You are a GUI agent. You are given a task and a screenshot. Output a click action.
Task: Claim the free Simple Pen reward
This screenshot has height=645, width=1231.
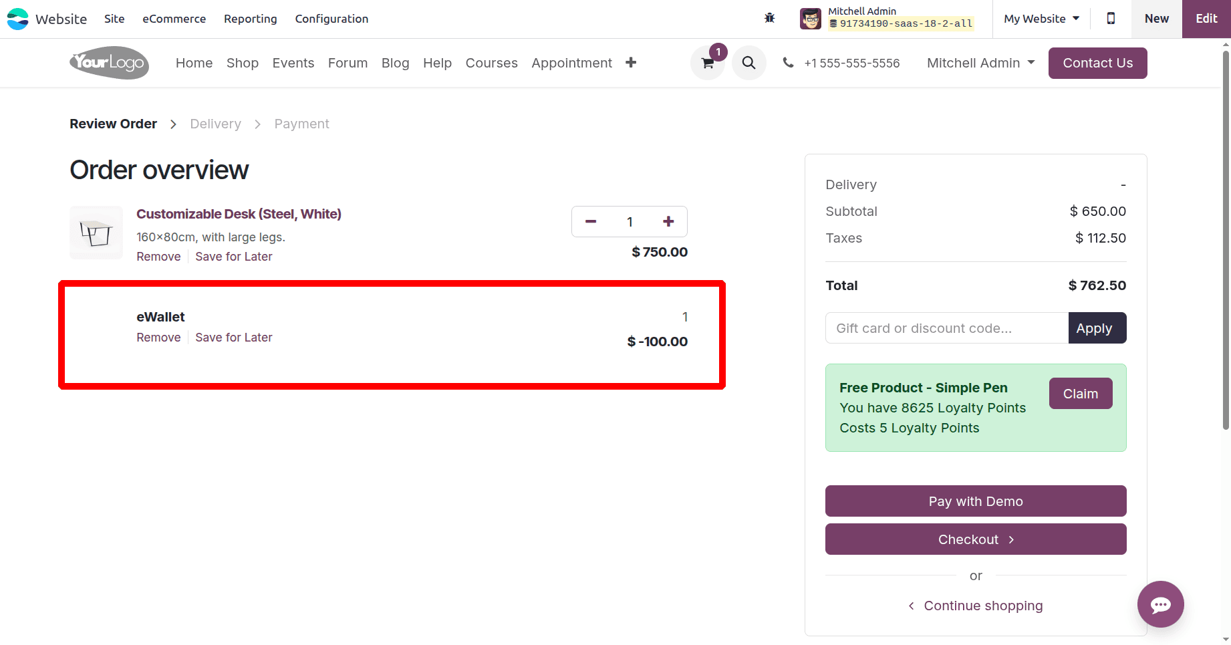[x=1080, y=394]
